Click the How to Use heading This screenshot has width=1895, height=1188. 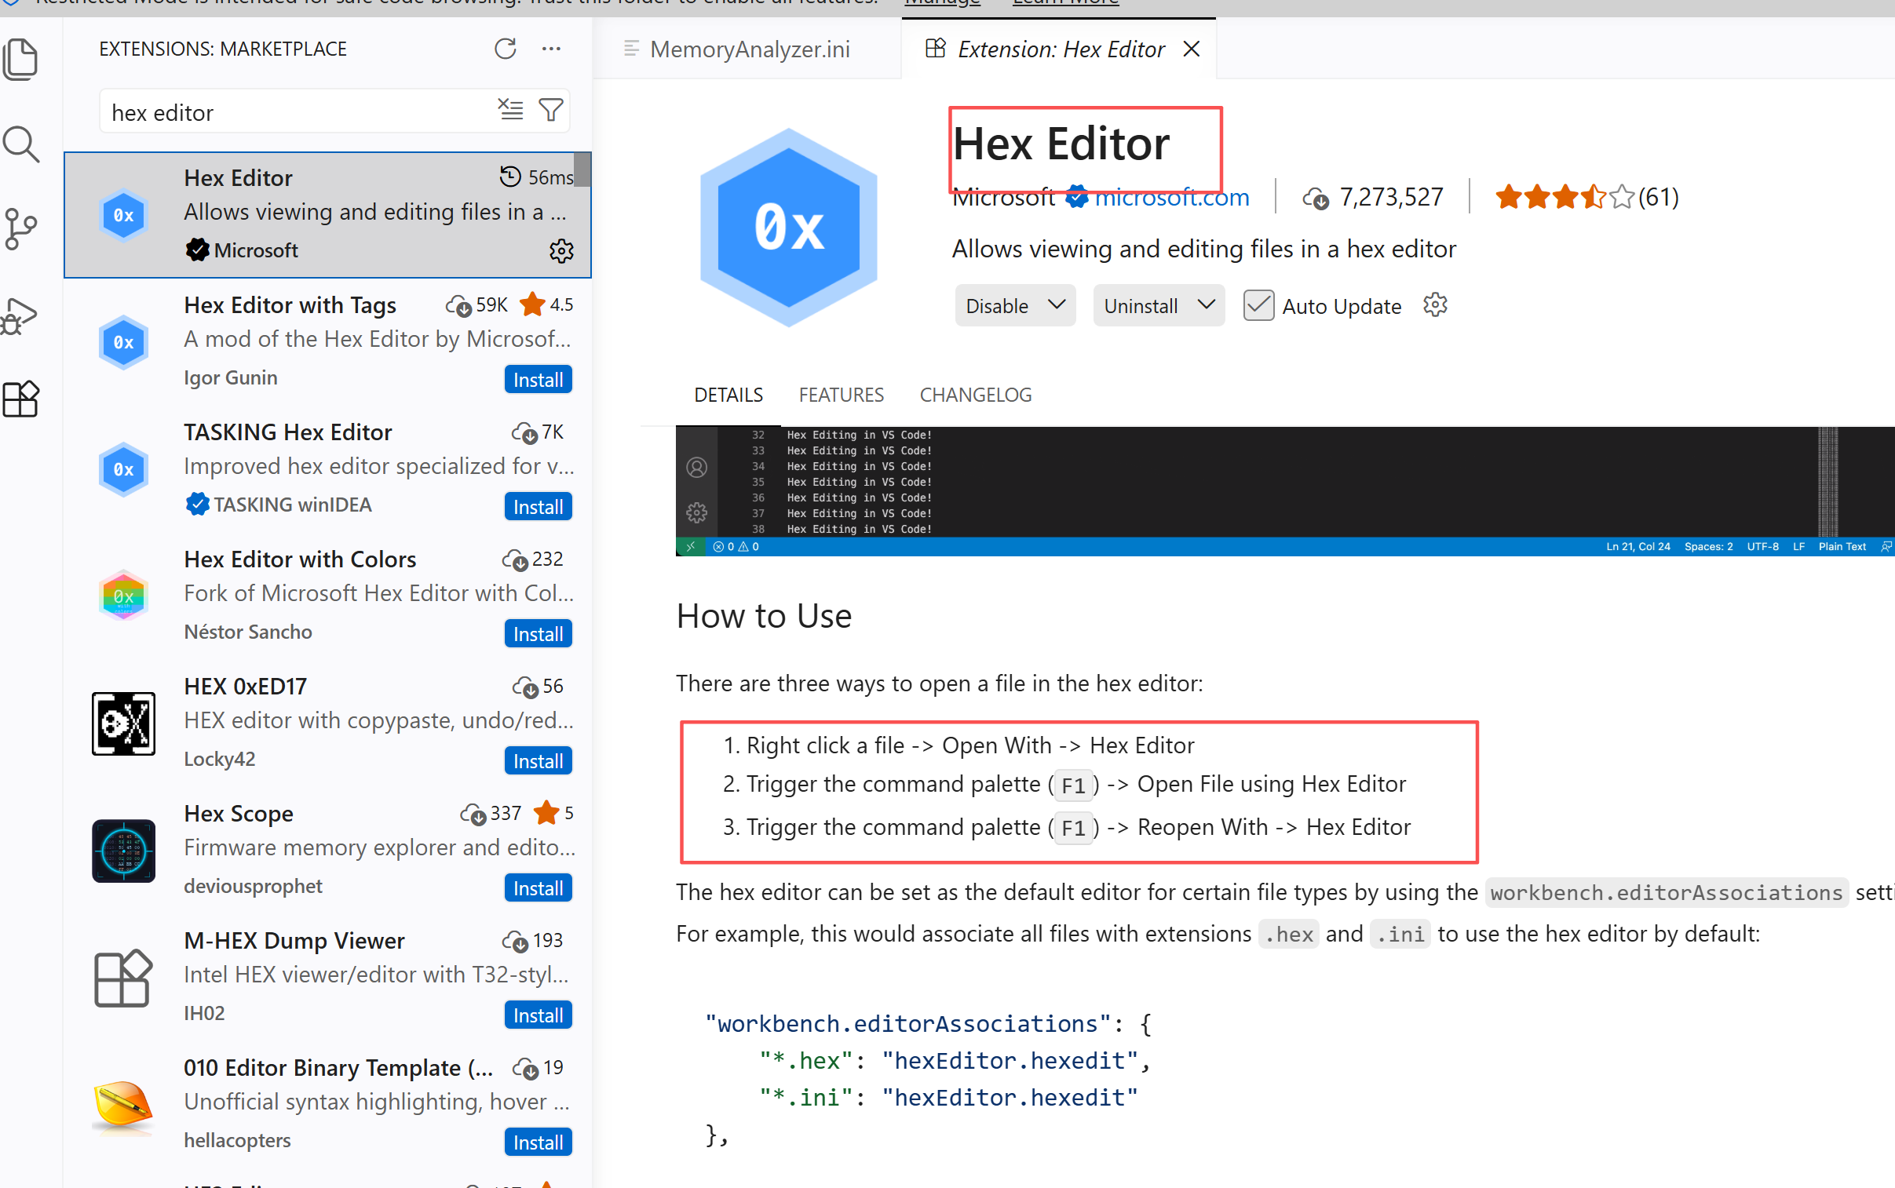(x=764, y=615)
